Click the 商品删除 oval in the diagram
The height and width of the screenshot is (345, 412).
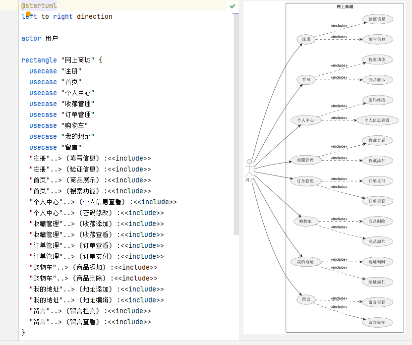(377, 221)
